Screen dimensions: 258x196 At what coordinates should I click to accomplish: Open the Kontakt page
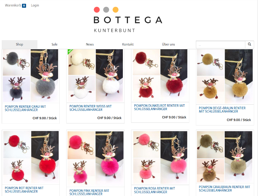(x=128, y=44)
